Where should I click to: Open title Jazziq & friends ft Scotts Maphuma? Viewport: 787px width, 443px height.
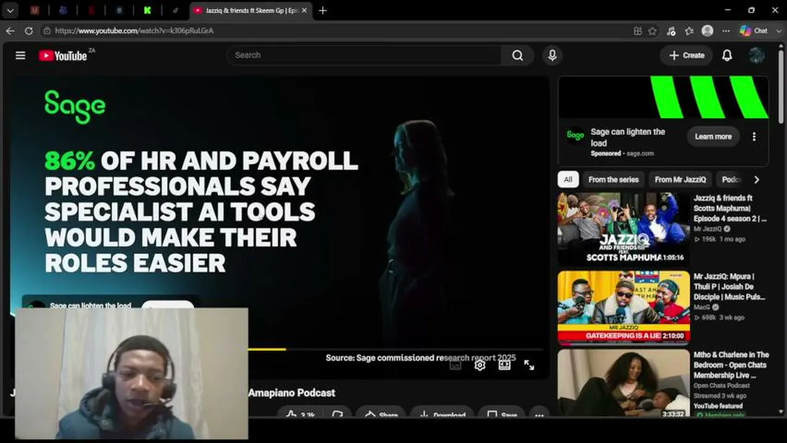(731, 209)
